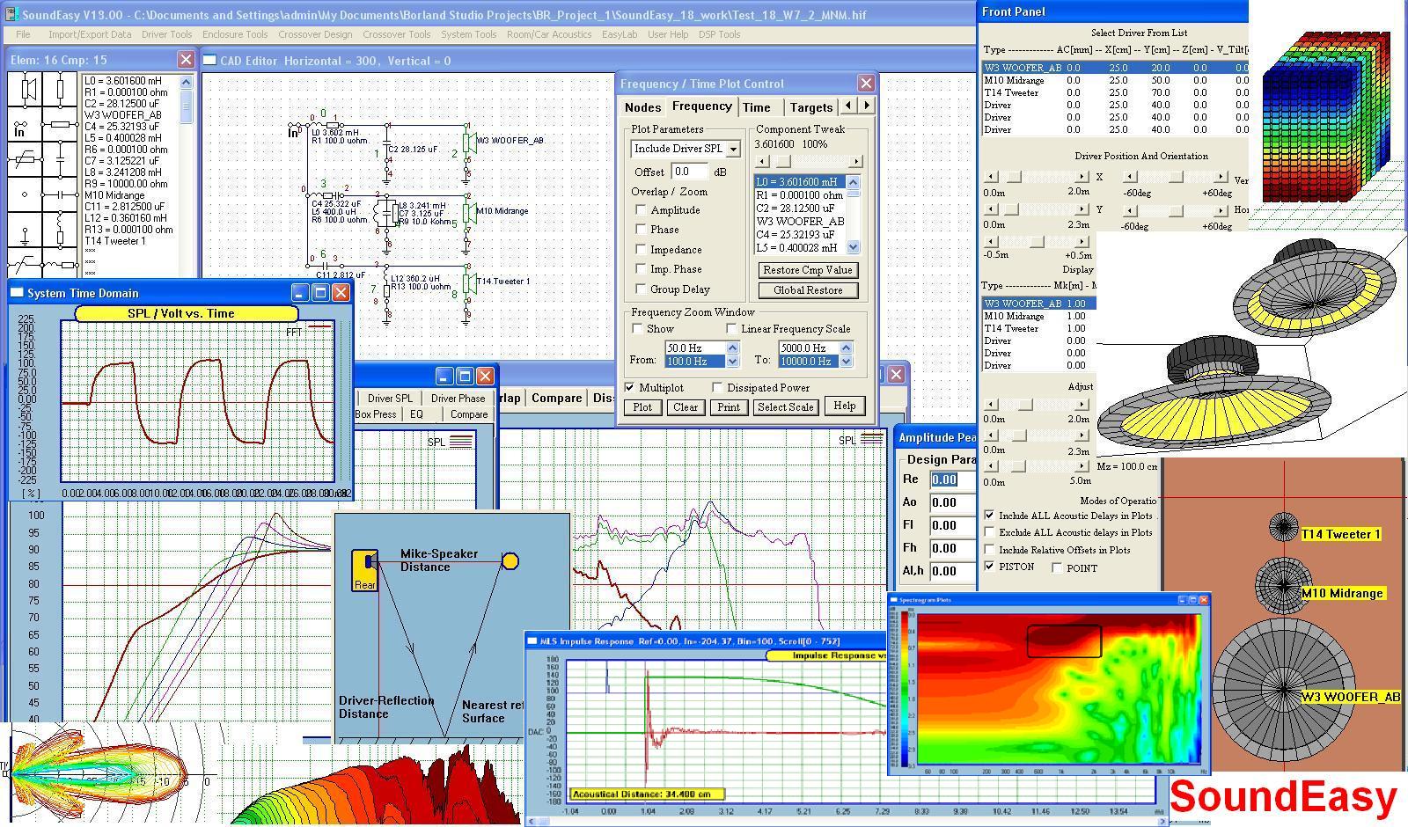Open the Room/Car Acoustics menu
The width and height of the screenshot is (1408, 827).
(x=549, y=34)
